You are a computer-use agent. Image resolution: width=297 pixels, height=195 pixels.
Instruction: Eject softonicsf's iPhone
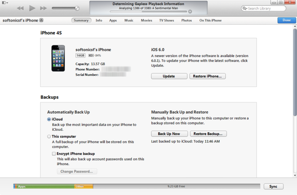[x=41, y=20]
